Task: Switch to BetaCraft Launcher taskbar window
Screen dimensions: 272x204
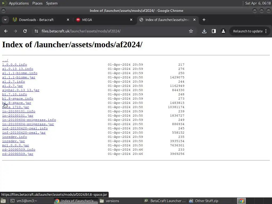Action: click(x=165, y=201)
